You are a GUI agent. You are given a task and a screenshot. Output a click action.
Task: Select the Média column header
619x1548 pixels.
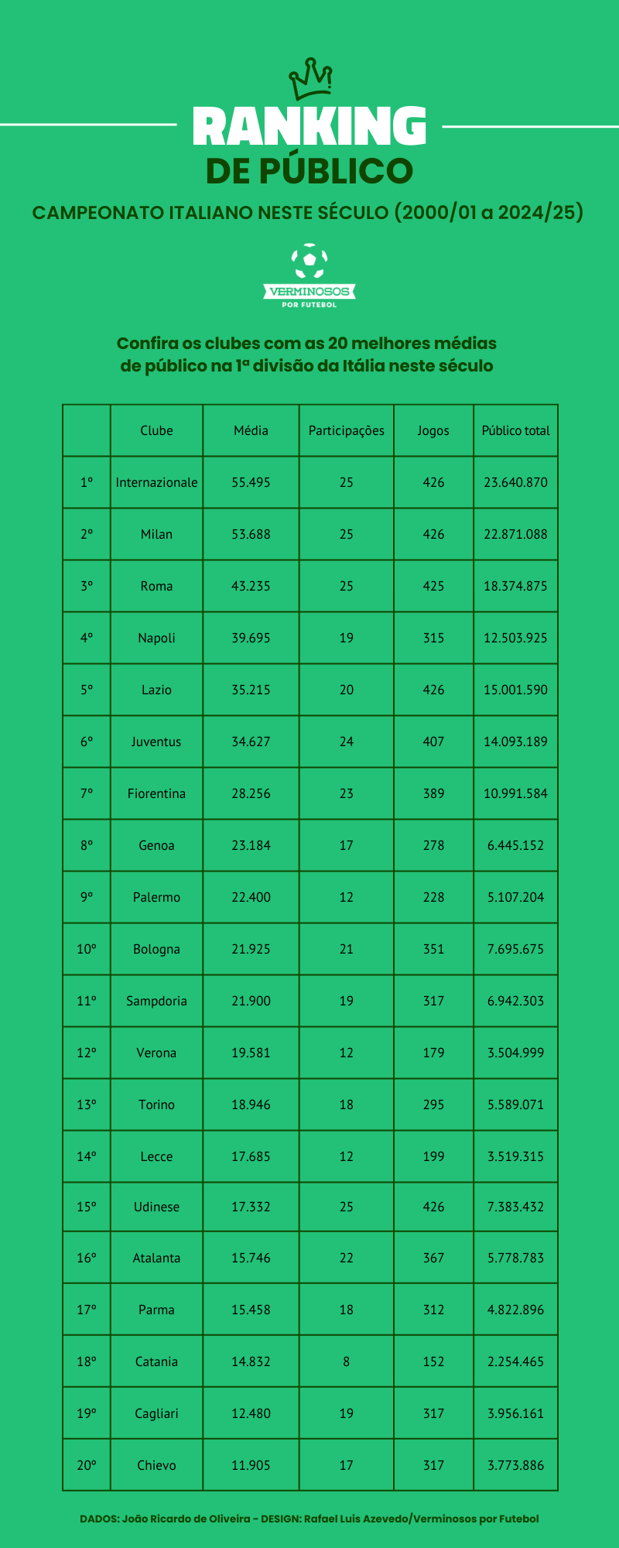pos(251,430)
